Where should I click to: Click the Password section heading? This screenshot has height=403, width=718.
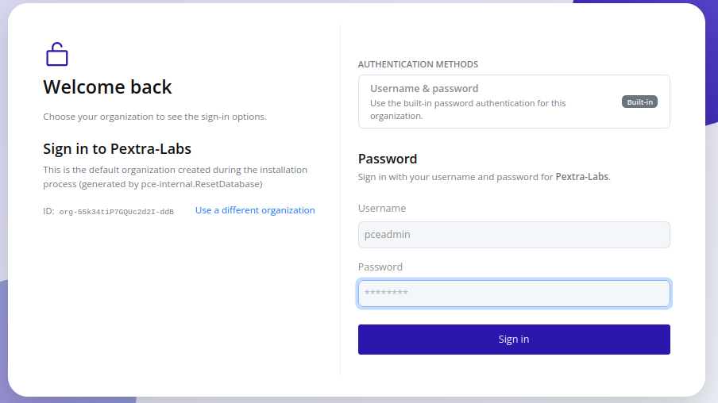[388, 159]
